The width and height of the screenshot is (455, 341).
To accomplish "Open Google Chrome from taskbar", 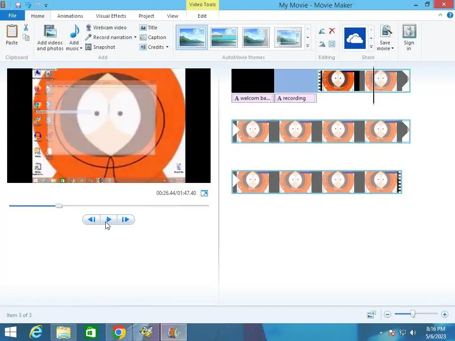I will pos(118,332).
